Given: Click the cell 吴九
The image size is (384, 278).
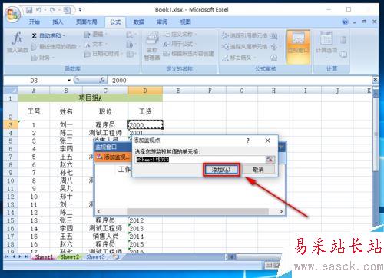Looking at the screenshot, I should [66, 189].
